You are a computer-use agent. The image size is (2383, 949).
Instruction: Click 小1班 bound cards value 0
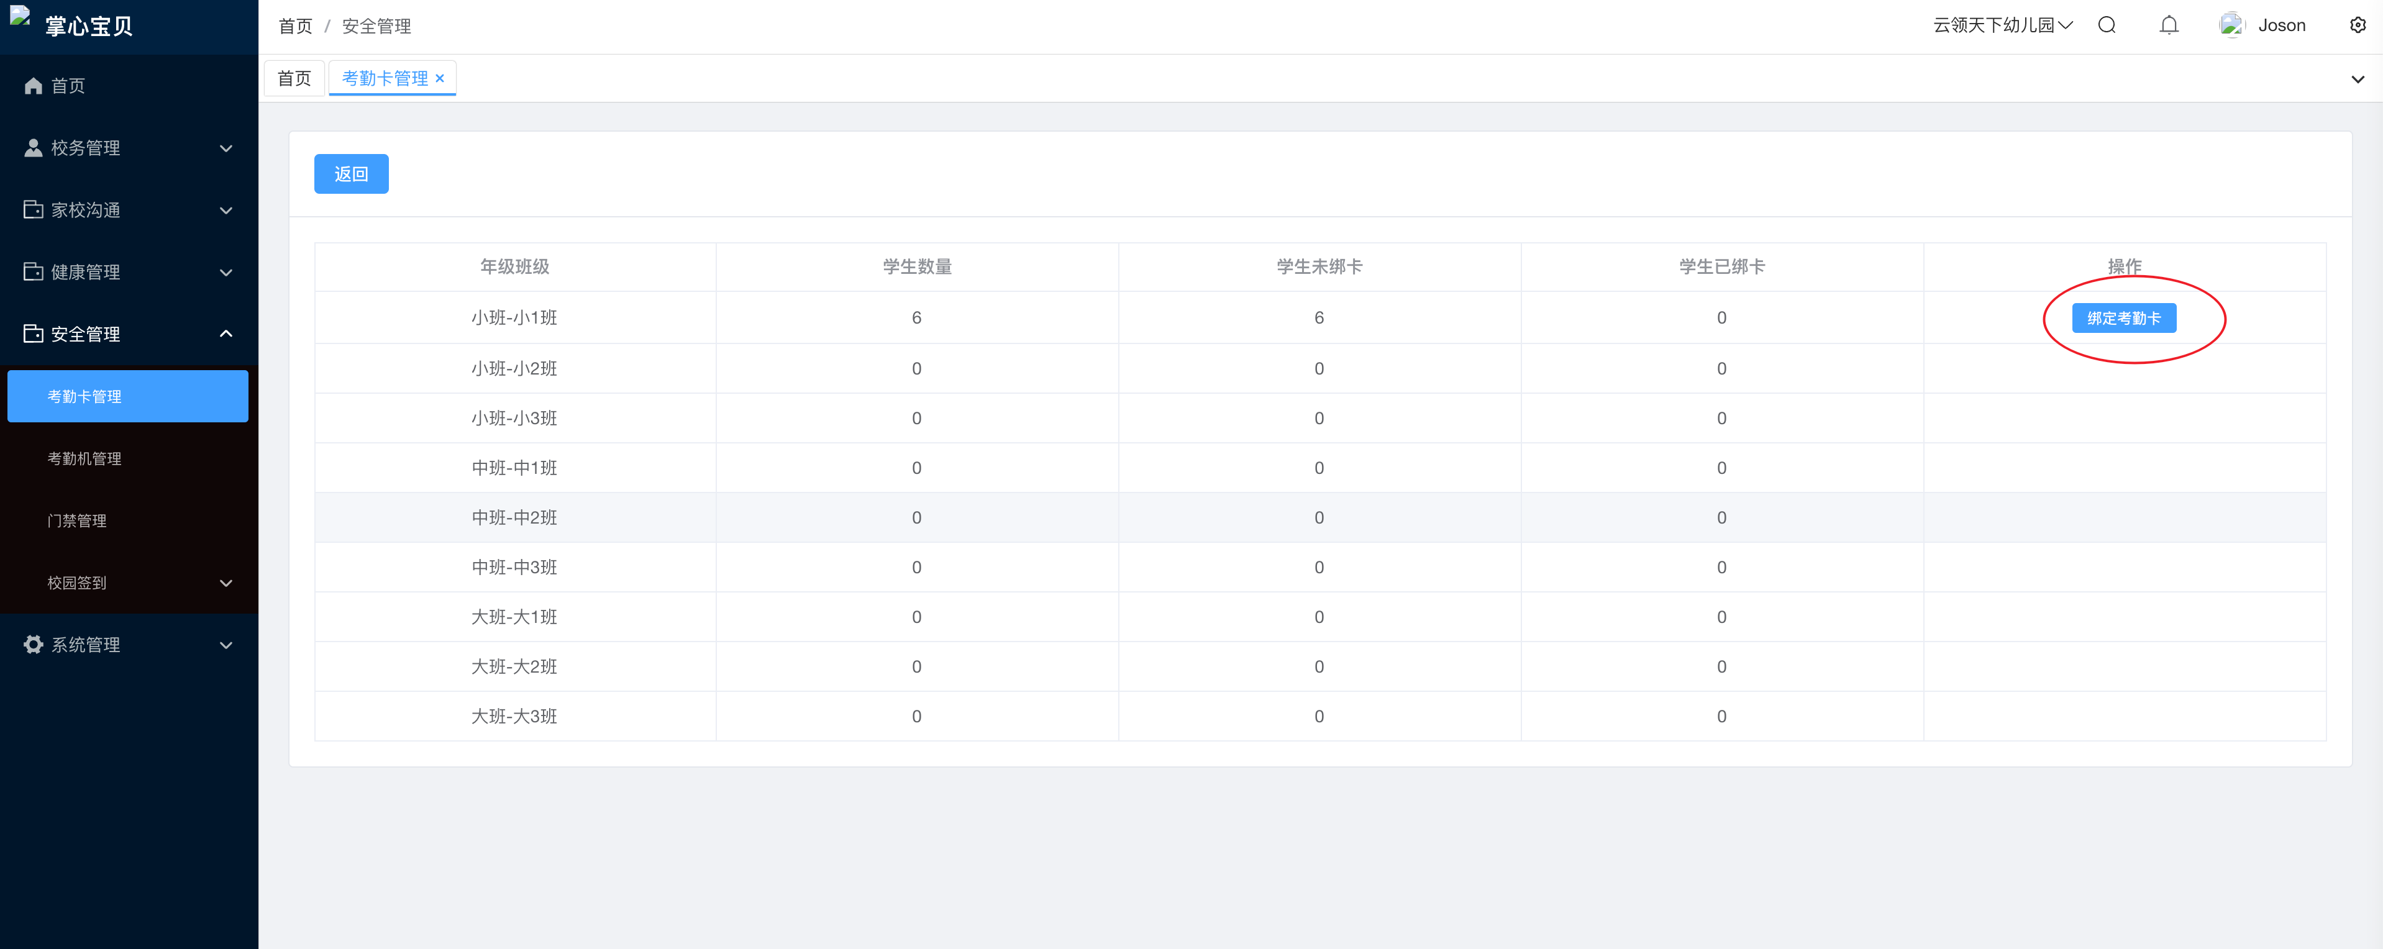tap(1721, 317)
